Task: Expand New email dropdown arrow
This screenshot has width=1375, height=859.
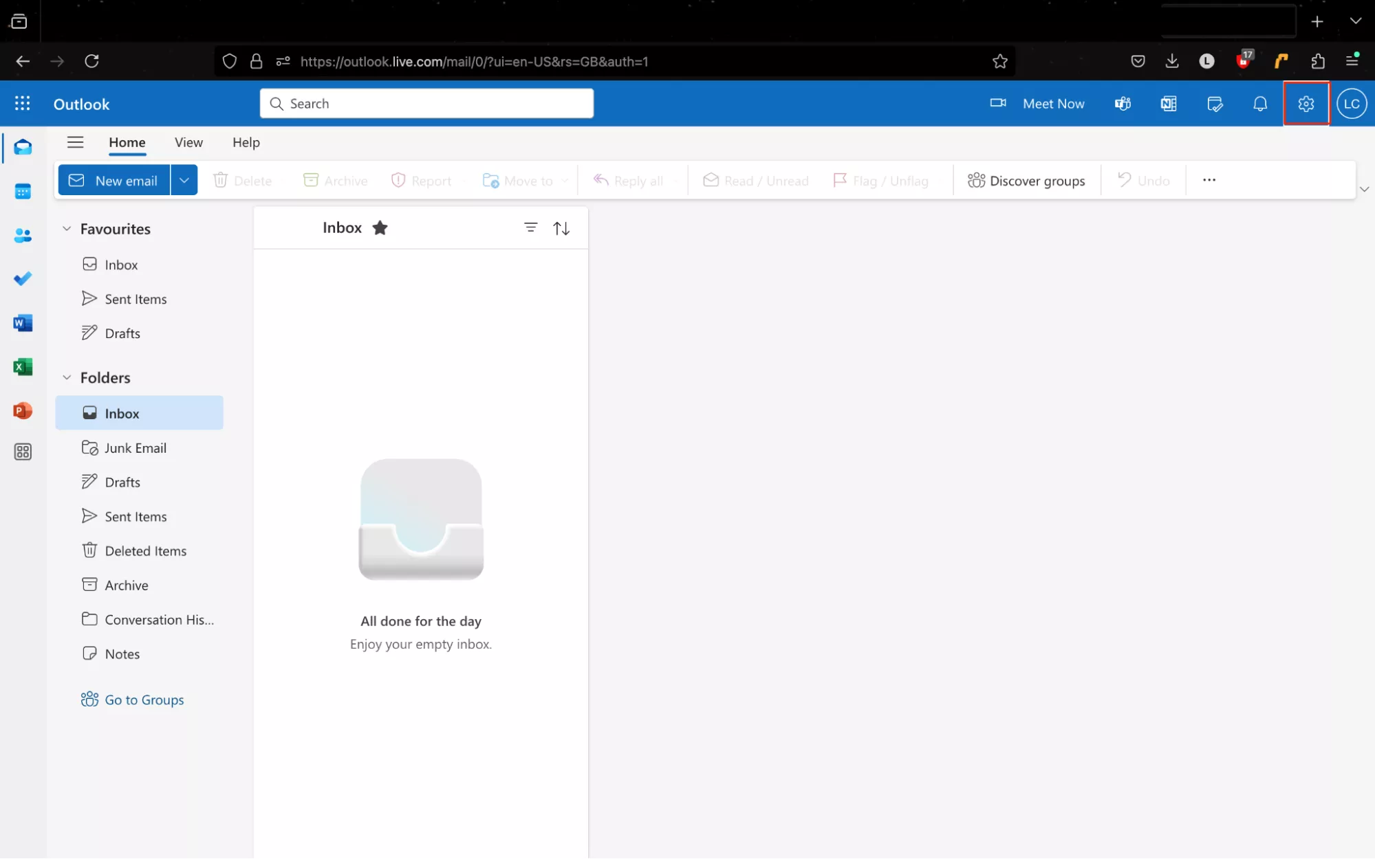Action: 184,180
